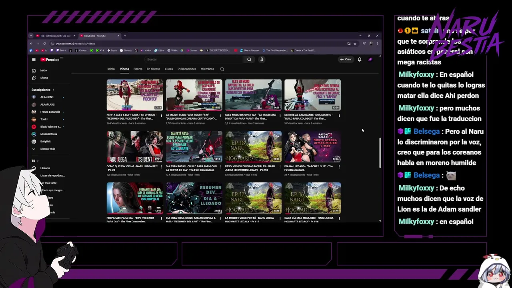
Task: Open the Hogwarts EP 16 video thumbnail
Action: click(312, 198)
